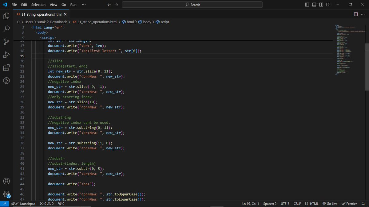Open Run and Debug panel
Screen dimensions: 369x207
pos(6,55)
